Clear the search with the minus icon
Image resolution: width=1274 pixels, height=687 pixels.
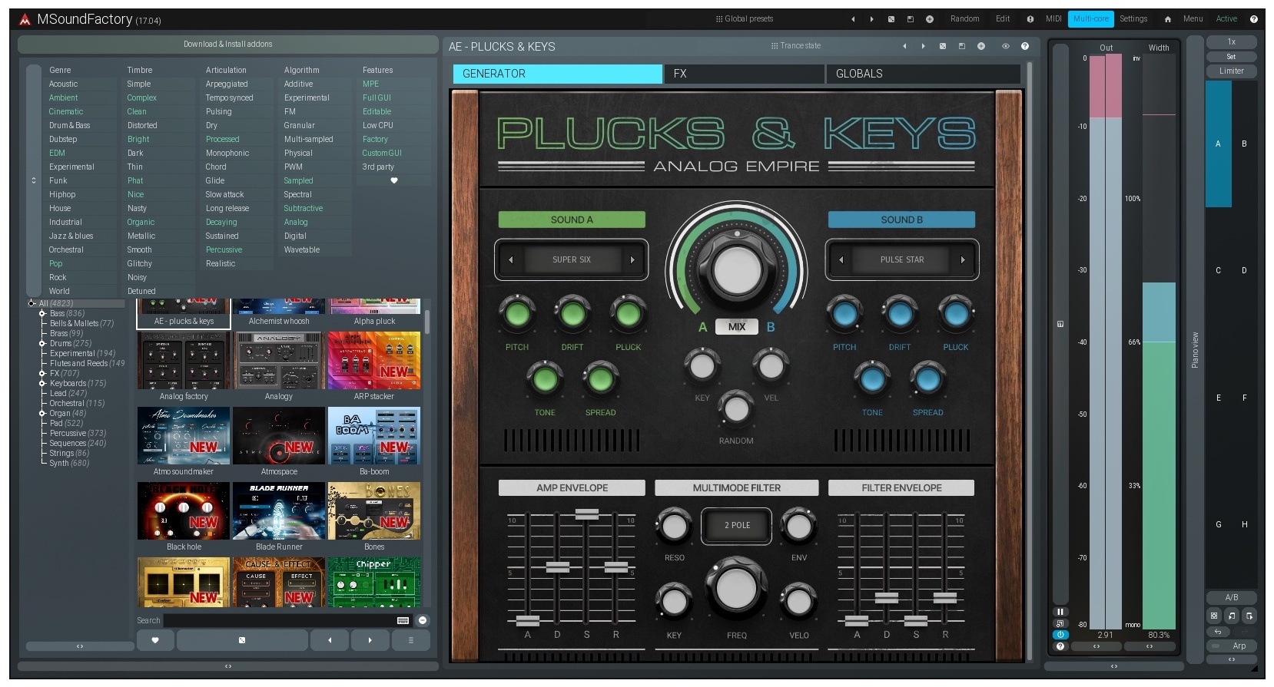click(423, 620)
